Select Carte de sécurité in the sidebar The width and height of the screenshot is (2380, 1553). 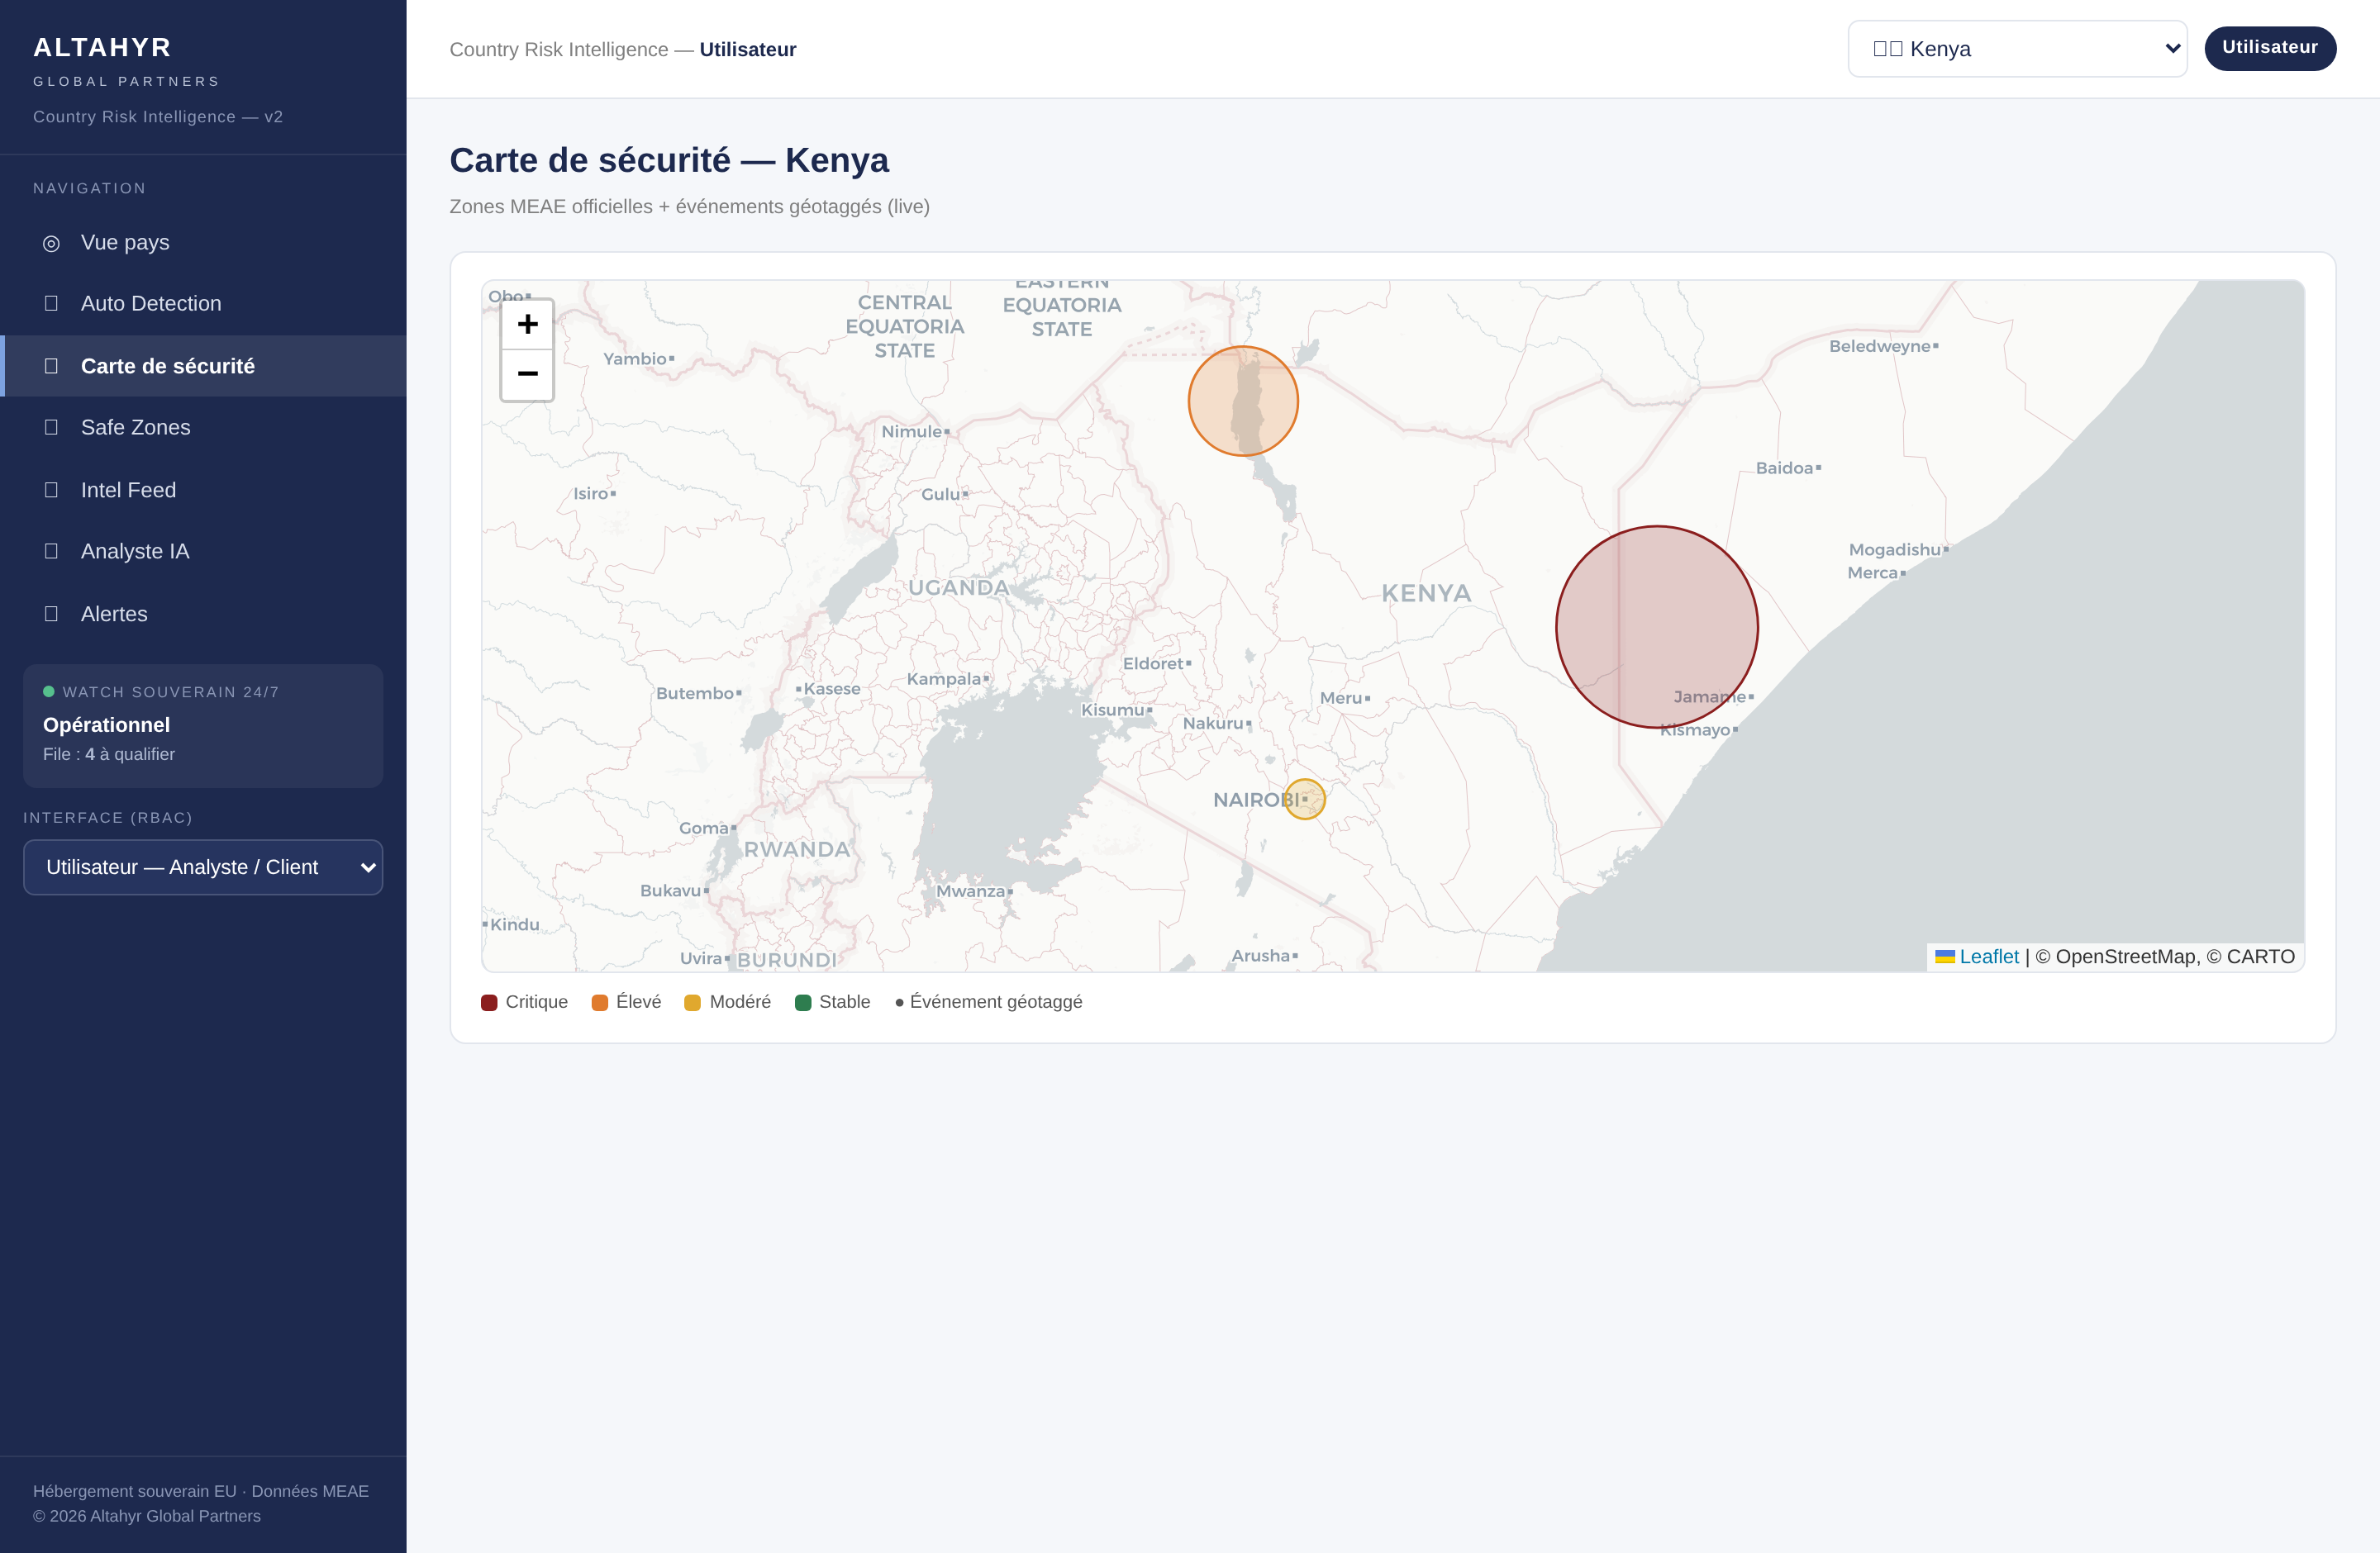coord(203,366)
